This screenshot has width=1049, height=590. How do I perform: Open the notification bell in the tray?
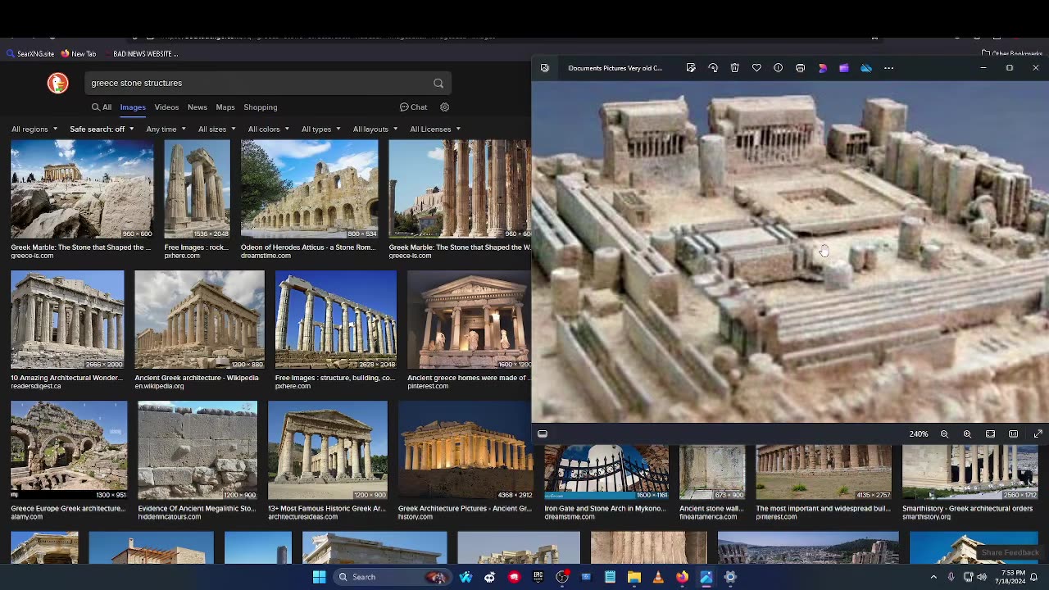[x=1034, y=577]
